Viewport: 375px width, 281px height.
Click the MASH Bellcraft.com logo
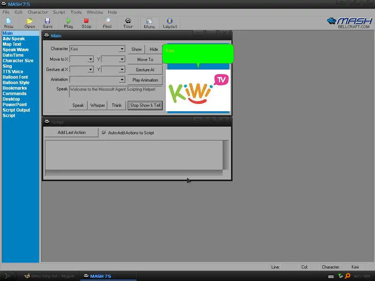tap(350, 23)
